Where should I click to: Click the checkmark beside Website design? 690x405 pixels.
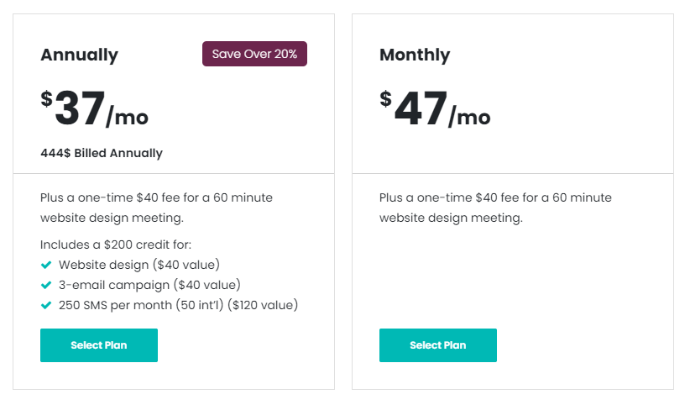pos(46,265)
